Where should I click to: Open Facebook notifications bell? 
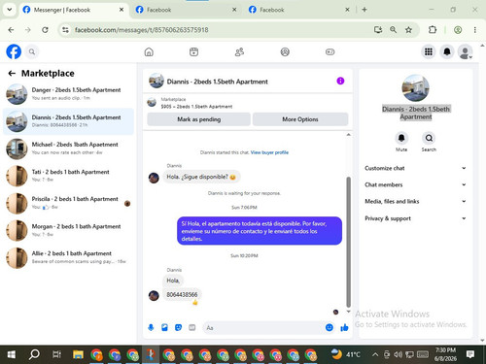[x=447, y=51]
